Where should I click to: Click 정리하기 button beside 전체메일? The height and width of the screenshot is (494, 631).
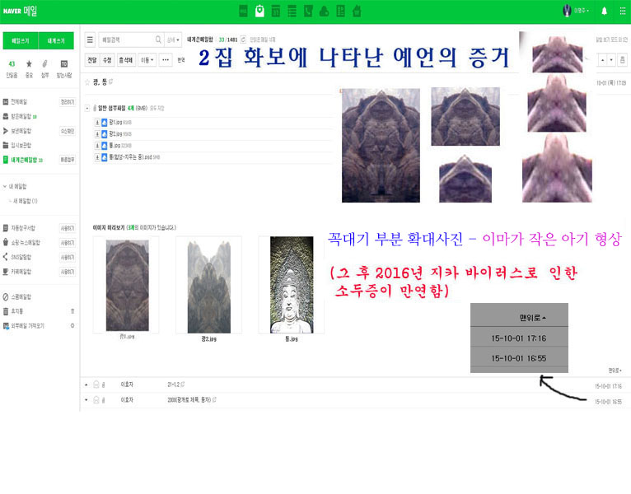(x=68, y=102)
